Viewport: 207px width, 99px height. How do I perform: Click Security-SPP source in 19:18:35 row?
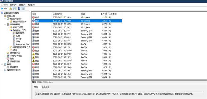coord(87,74)
